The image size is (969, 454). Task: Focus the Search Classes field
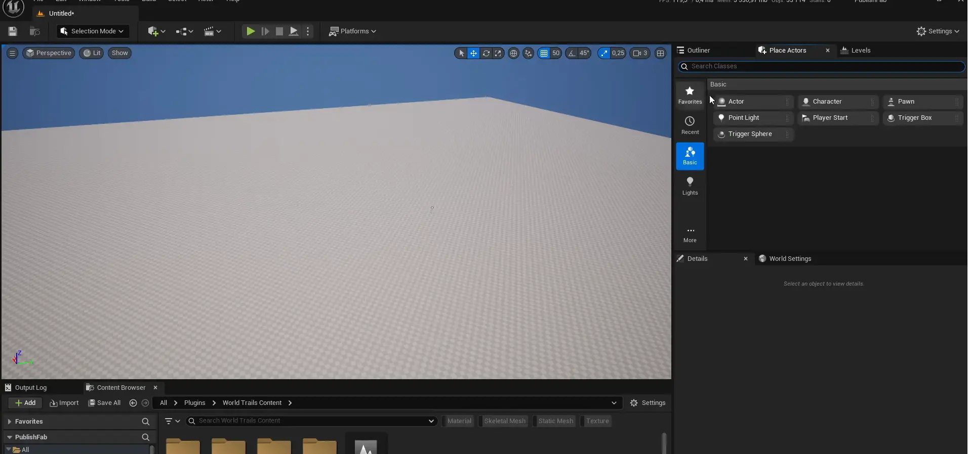click(x=821, y=66)
